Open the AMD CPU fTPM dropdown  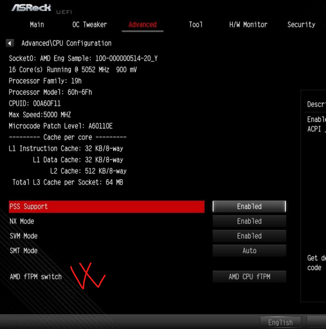pyautogui.click(x=249, y=276)
